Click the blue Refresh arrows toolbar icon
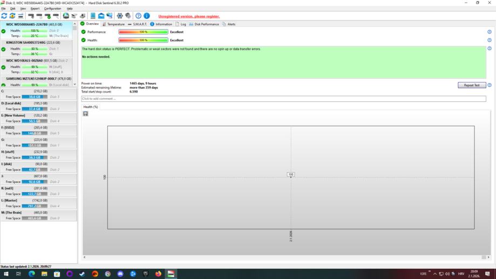The height and width of the screenshot is (279, 496). tap(4, 16)
